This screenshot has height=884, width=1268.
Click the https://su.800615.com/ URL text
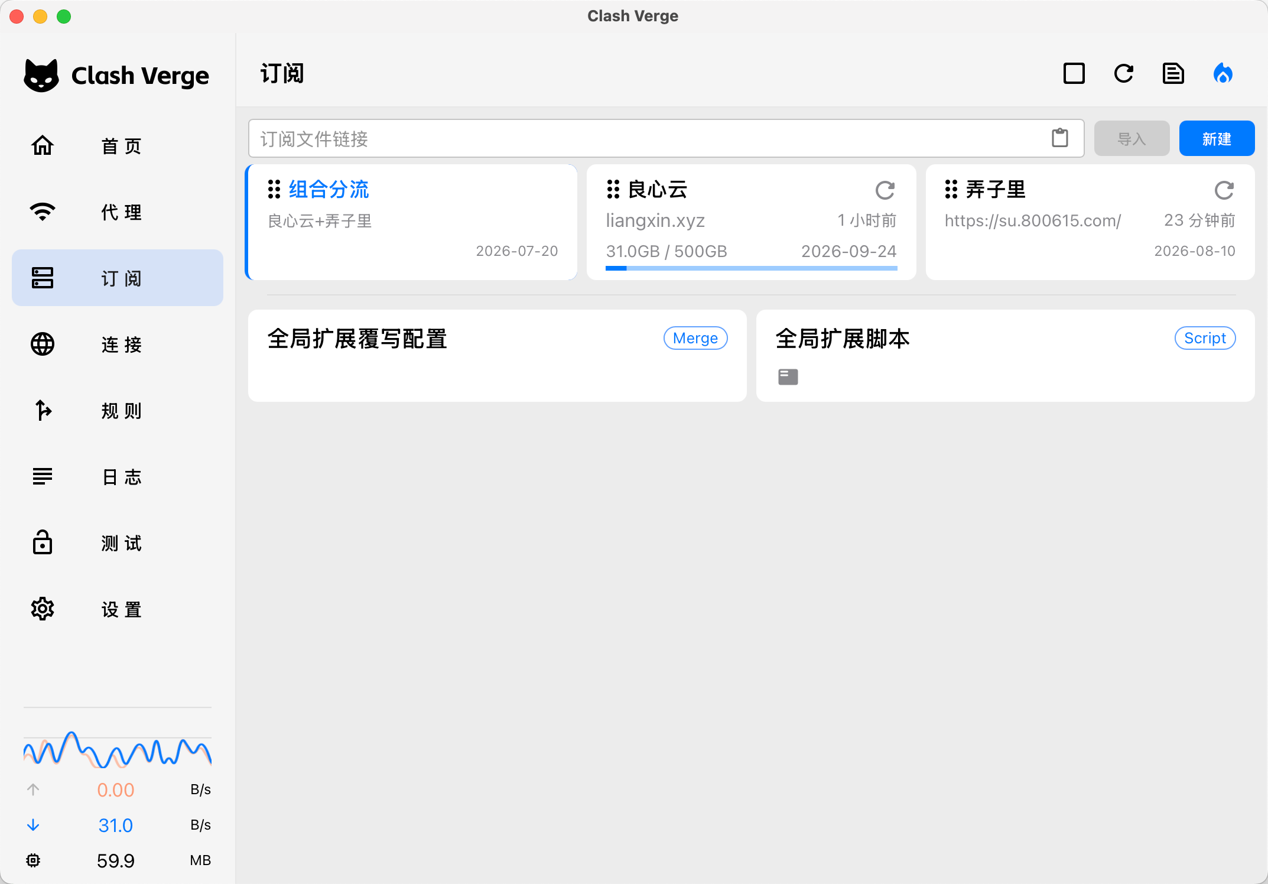pos(1033,220)
